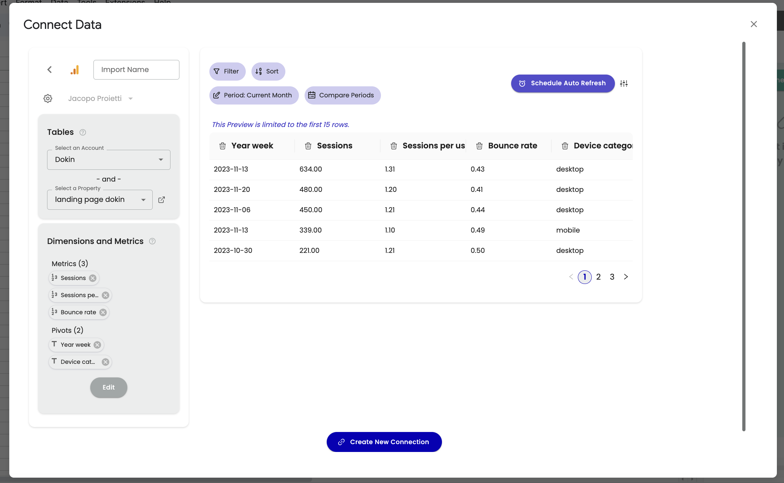The image size is (784, 483).
Task: Click Schedule Auto Refresh button
Action: [562, 83]
